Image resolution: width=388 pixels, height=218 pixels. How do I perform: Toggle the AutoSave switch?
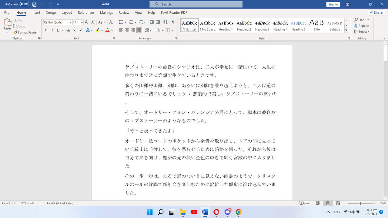point(24,4)
